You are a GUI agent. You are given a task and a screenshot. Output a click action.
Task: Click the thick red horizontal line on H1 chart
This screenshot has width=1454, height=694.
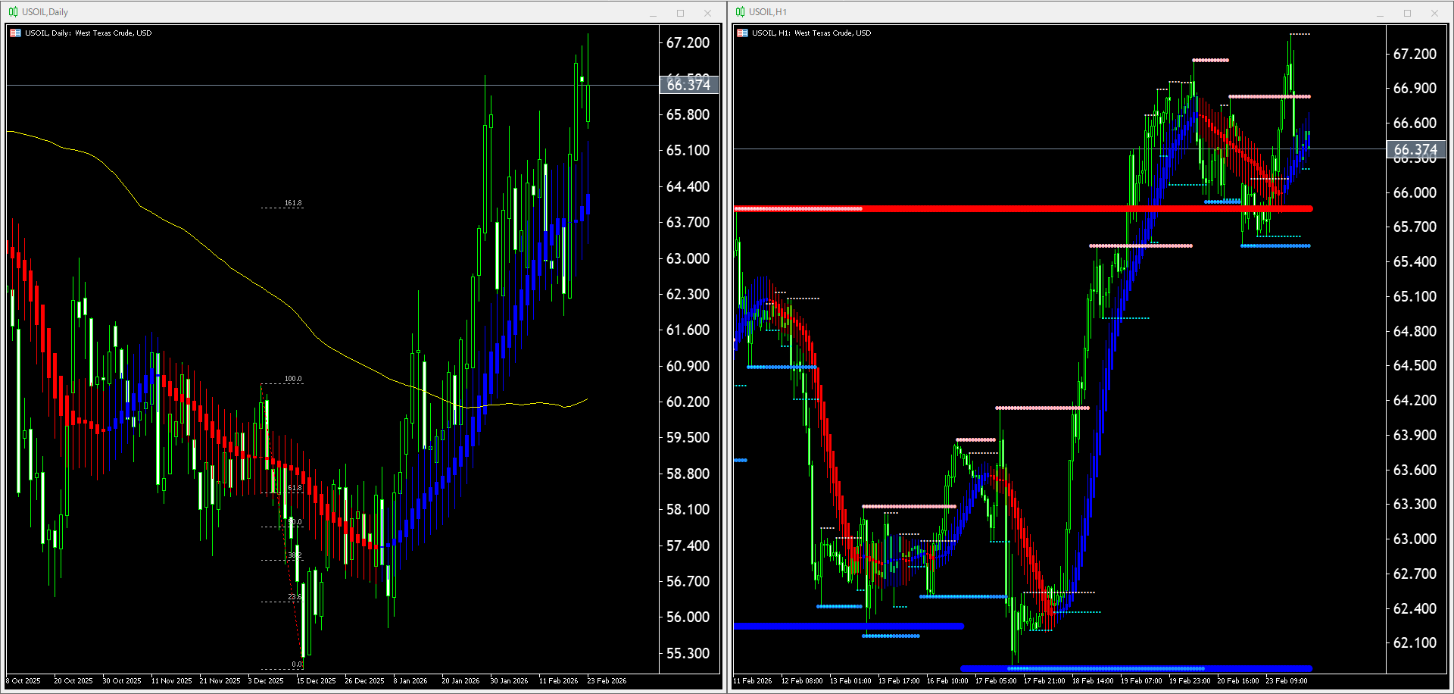[x=1023, y=208]
